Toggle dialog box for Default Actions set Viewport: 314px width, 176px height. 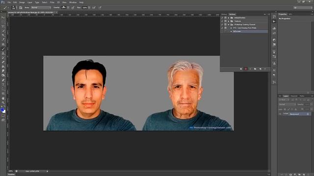click(x=226, y=18)
